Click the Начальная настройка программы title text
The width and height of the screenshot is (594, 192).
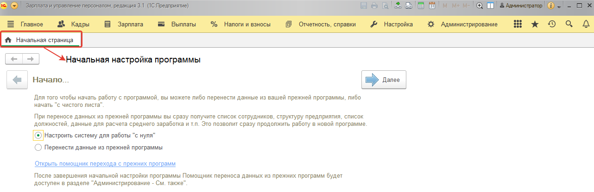tap(133, 60)
